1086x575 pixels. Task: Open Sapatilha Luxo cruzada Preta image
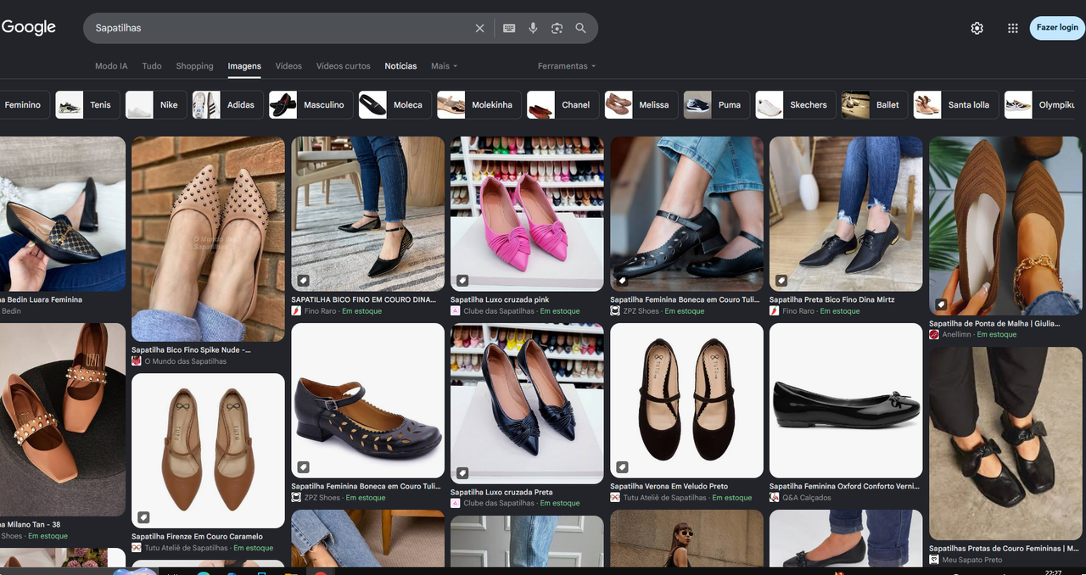(x=527, y=404)
